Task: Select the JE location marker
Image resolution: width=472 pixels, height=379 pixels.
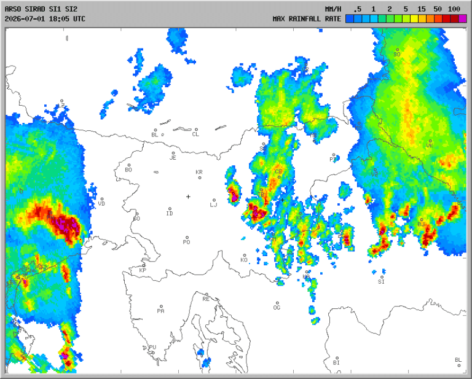Action: [x=173, y=153]
